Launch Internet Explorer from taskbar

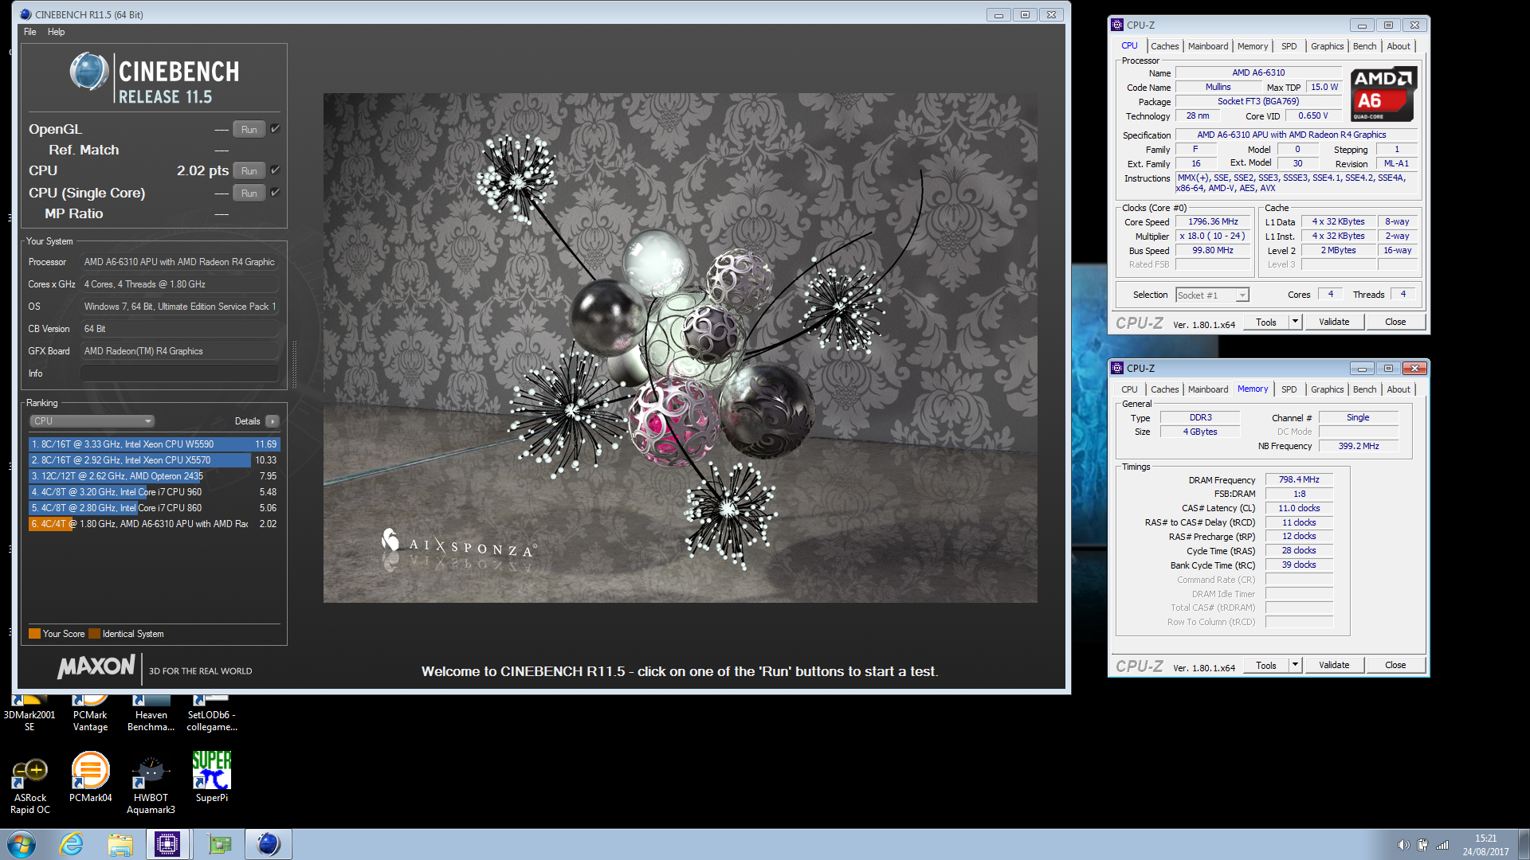72,844
